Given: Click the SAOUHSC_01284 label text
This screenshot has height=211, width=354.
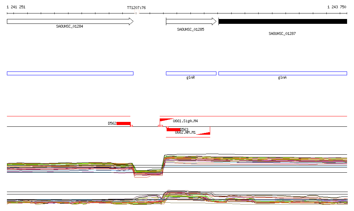Looking at the screenshot, I should (x=69, y=26).
